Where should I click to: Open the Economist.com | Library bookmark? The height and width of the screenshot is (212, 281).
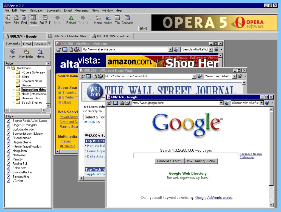point(27,134)
